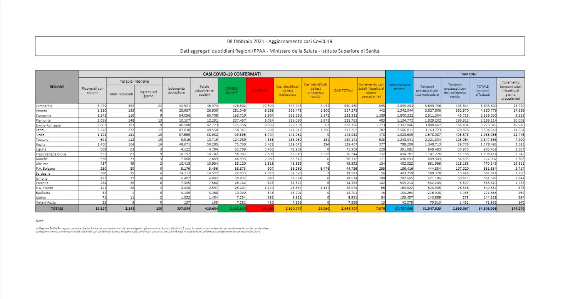Click the "Umbria" row label
This screenshot has height=299, width=585.
click(x=57, y=179)
